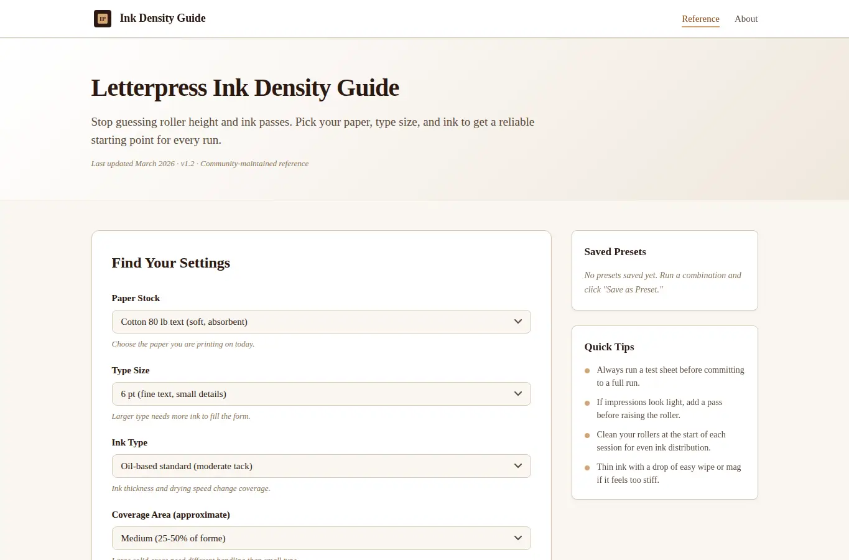Click tip 'If impressions look light'

click(x=659, y=409)
